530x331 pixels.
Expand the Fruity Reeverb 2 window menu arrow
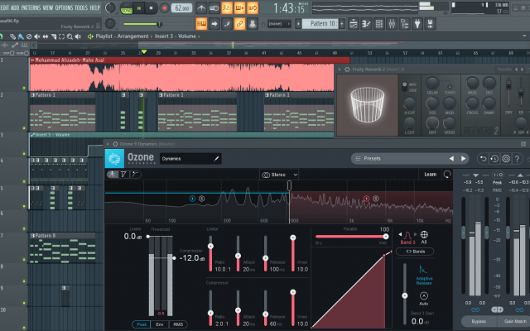point(340,70)
